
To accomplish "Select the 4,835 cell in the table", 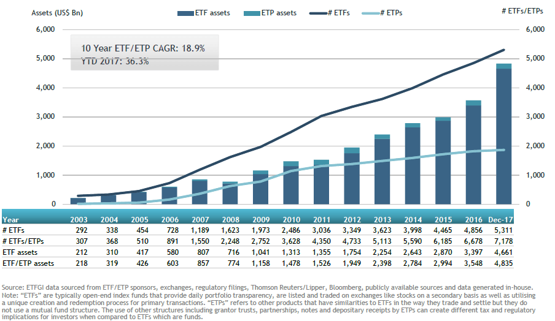I will [504, 263].
